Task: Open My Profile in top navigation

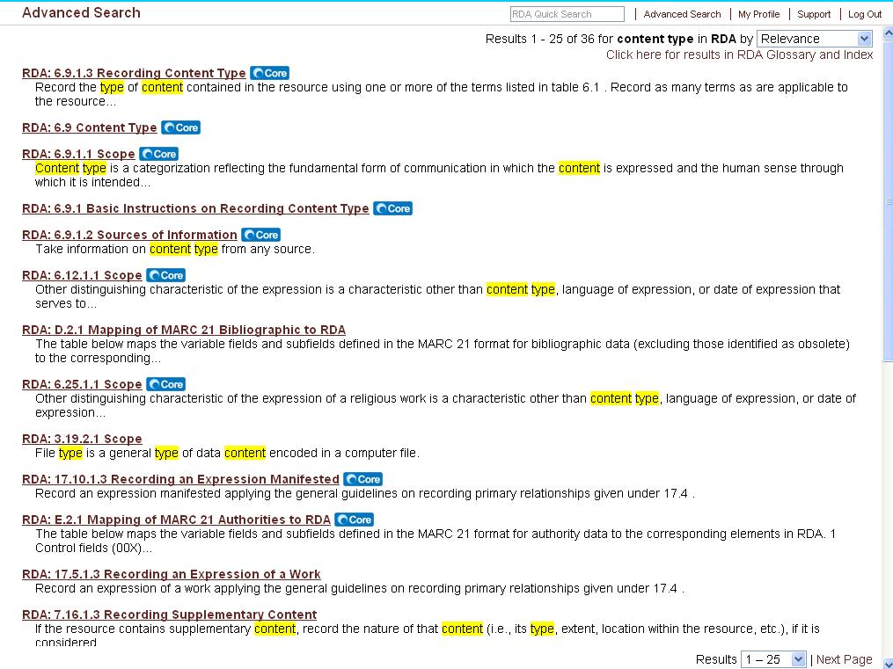Action: [x=758, y=14]
